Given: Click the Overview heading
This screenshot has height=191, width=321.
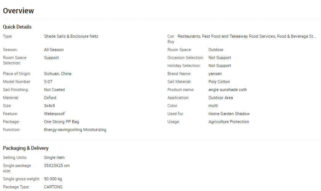Looking at the screenshot, I should pyautogui.click(x=18, y=11).
